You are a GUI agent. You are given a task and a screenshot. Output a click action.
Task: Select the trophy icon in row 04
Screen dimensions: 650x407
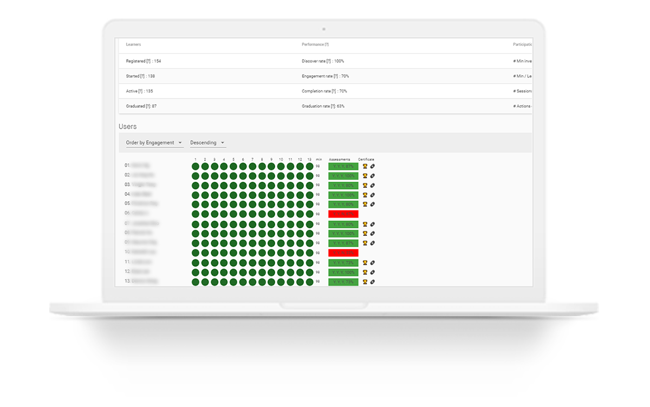tap(365, 195)
